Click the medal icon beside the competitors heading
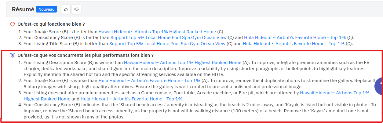 [13, 55]
